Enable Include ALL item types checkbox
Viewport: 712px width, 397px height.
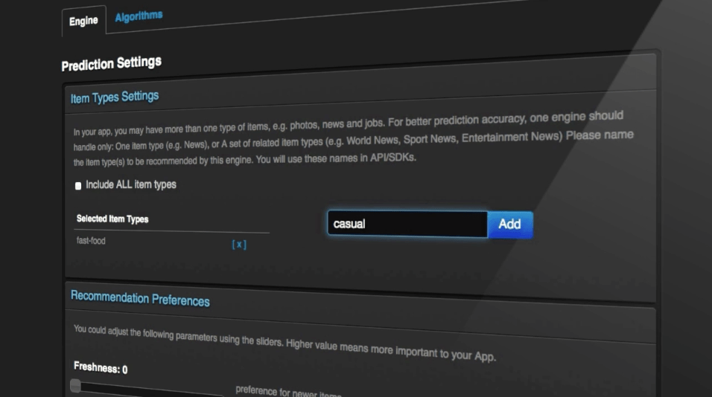tap(78, 186)
